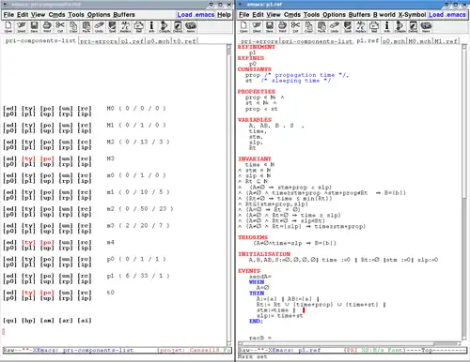Click the Load .emacs link in the p1.ref window
The image size is (470, 362).
coord(447,15)
